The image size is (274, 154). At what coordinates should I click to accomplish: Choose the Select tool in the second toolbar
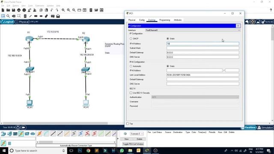3,16
